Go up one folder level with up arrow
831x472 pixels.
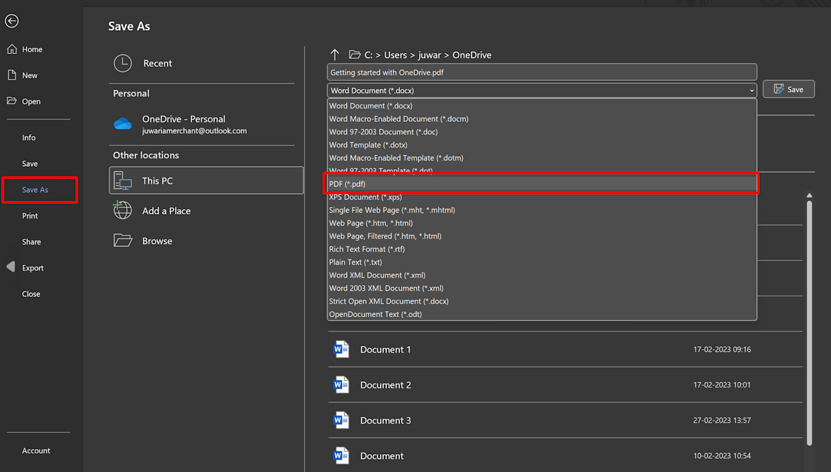(x=335, y=55)
